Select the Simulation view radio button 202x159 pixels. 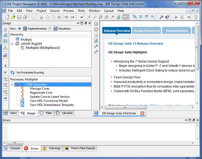pyautogui.click(x=50, y=28)
